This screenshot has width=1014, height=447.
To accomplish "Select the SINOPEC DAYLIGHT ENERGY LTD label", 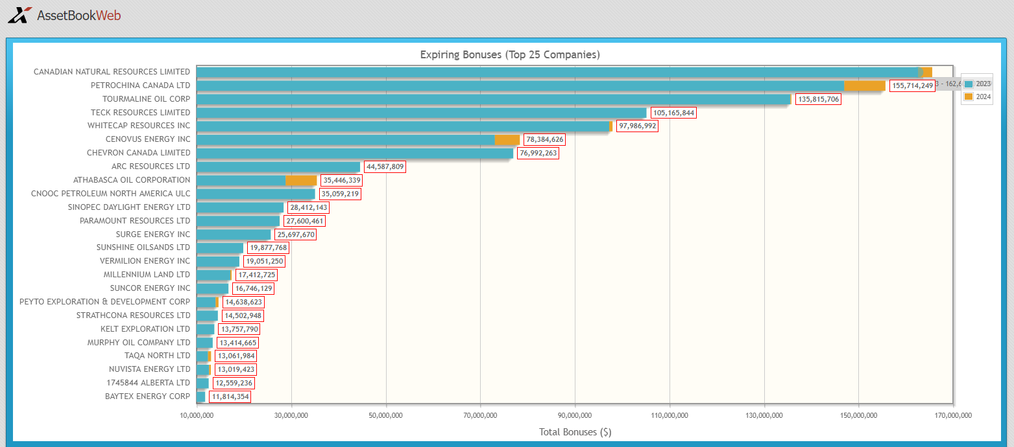I will pyautogui.click(x=129, y=207).
